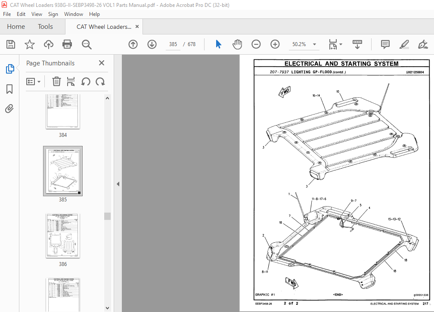Go to next page arrow
This screenshot has height=312, width=434.
coord(152,44)
